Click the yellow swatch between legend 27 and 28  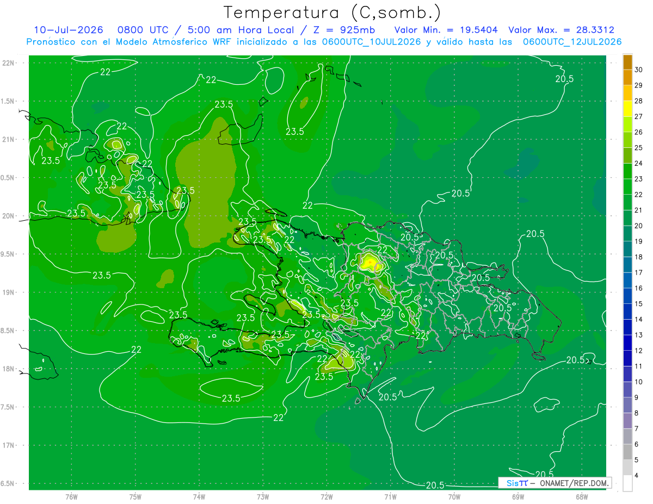pyautogui.click(x=627, y=109)
